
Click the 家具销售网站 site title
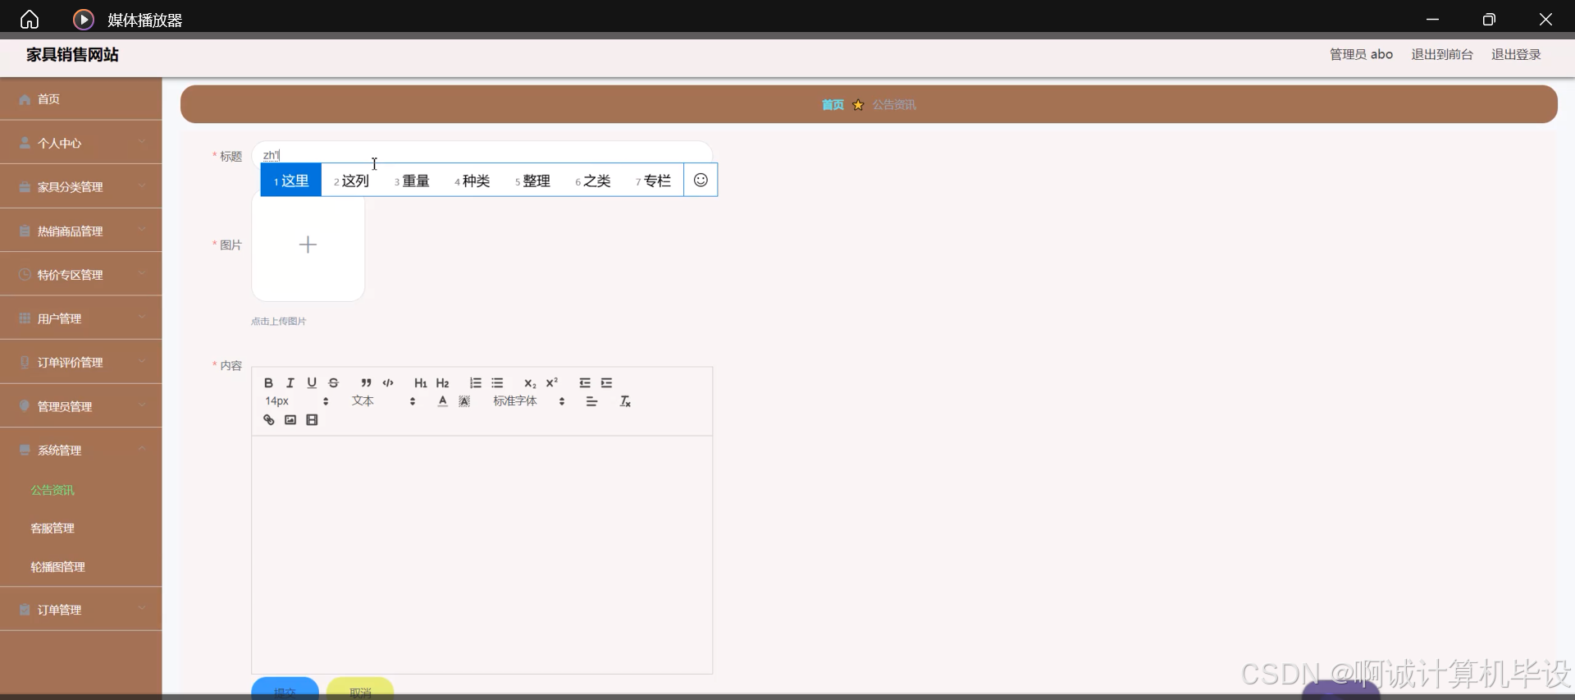72,54
